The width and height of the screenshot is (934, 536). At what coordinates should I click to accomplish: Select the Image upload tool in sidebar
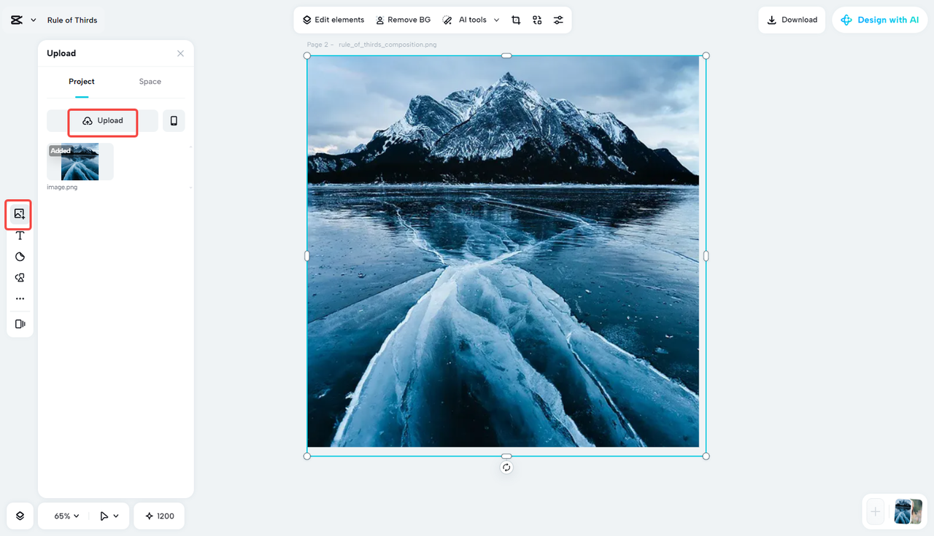pos(19,214)
